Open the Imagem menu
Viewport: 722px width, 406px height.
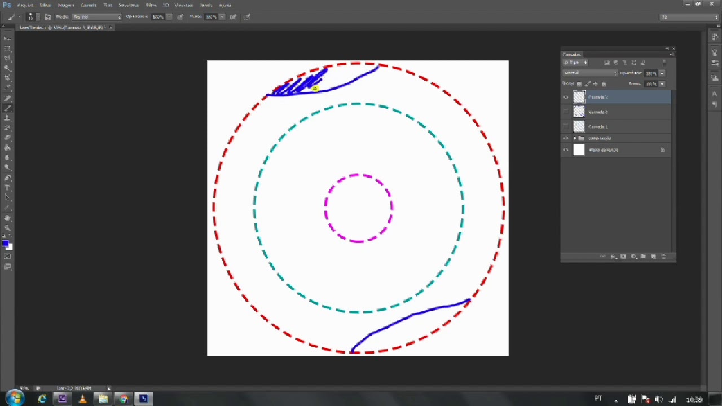tap(66, 5)
